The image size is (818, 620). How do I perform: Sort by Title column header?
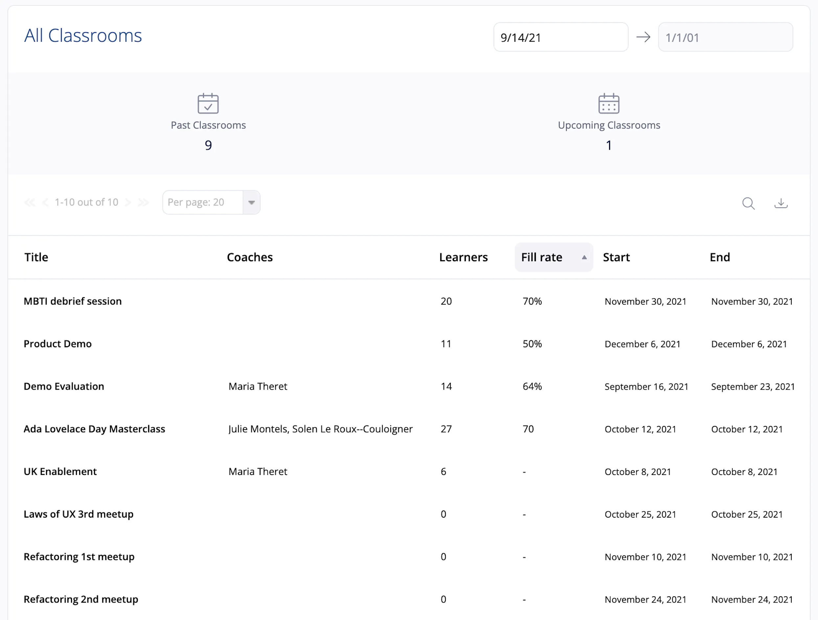click(x=36, y=257)
